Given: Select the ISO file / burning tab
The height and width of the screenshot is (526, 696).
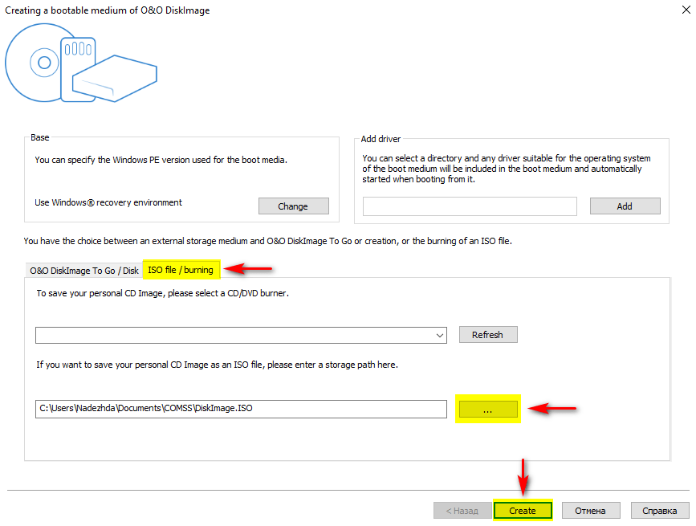Looking at the screenshot, I should (181, 270).
